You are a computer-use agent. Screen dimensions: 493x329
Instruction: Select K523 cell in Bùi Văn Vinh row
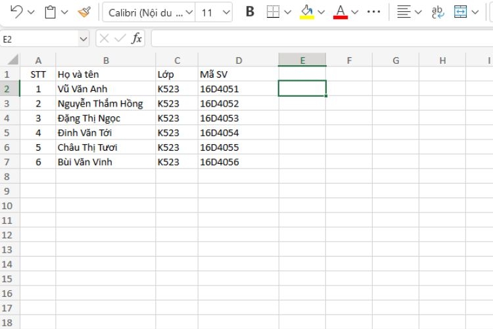pos(177,162)
